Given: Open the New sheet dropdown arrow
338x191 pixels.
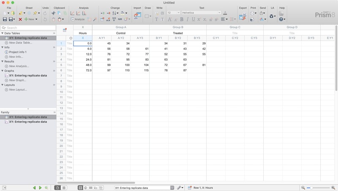Looking at the screenshot, I should click(36, 19).
